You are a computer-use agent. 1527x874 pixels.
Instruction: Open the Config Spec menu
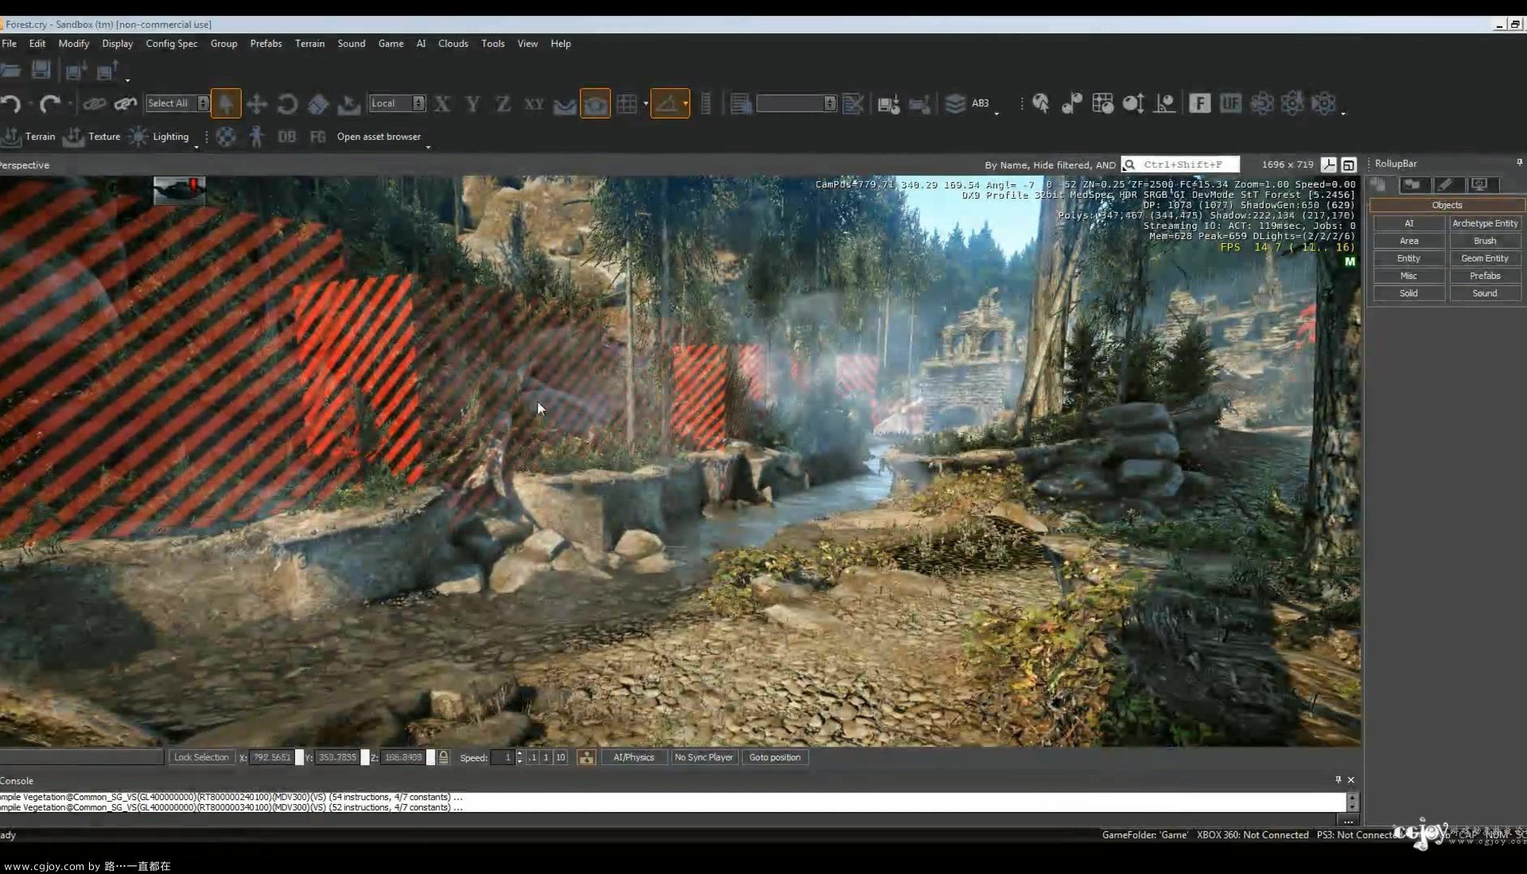coord(171,43)
